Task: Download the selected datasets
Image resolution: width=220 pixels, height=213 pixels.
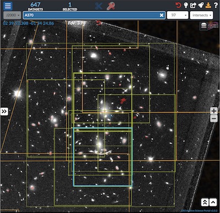Action: (208, 5)
